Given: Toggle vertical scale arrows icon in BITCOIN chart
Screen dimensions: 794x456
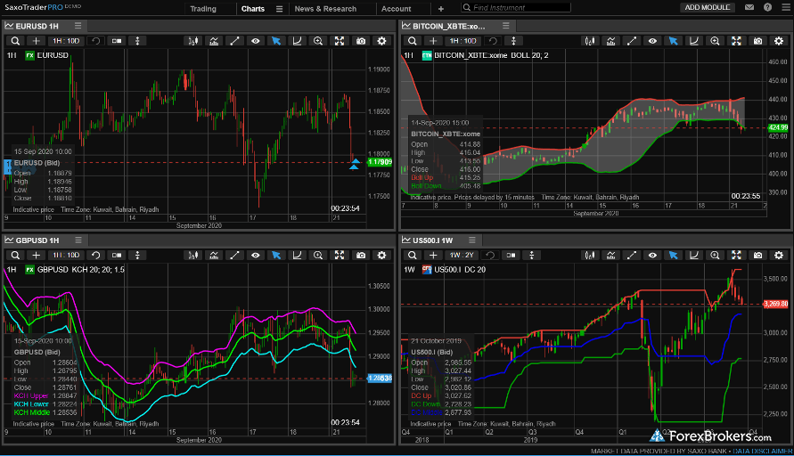Looking at the screenshot, I should [513, 41].
